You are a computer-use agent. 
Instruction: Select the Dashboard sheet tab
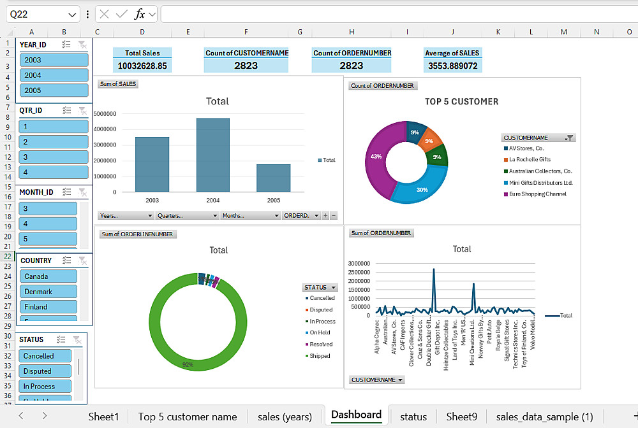tap(356, 415)
